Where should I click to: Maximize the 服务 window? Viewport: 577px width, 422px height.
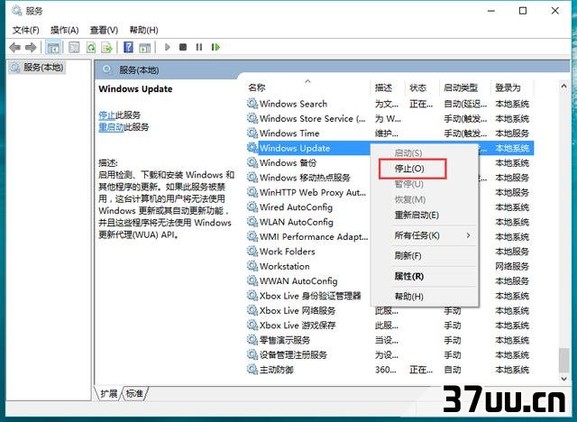click(523, 11)
